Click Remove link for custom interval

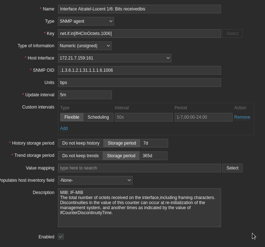tap(242, 117)
